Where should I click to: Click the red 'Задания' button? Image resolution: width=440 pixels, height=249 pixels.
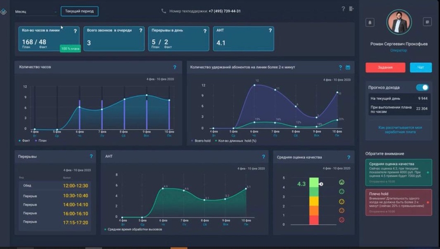coord(385,67)
